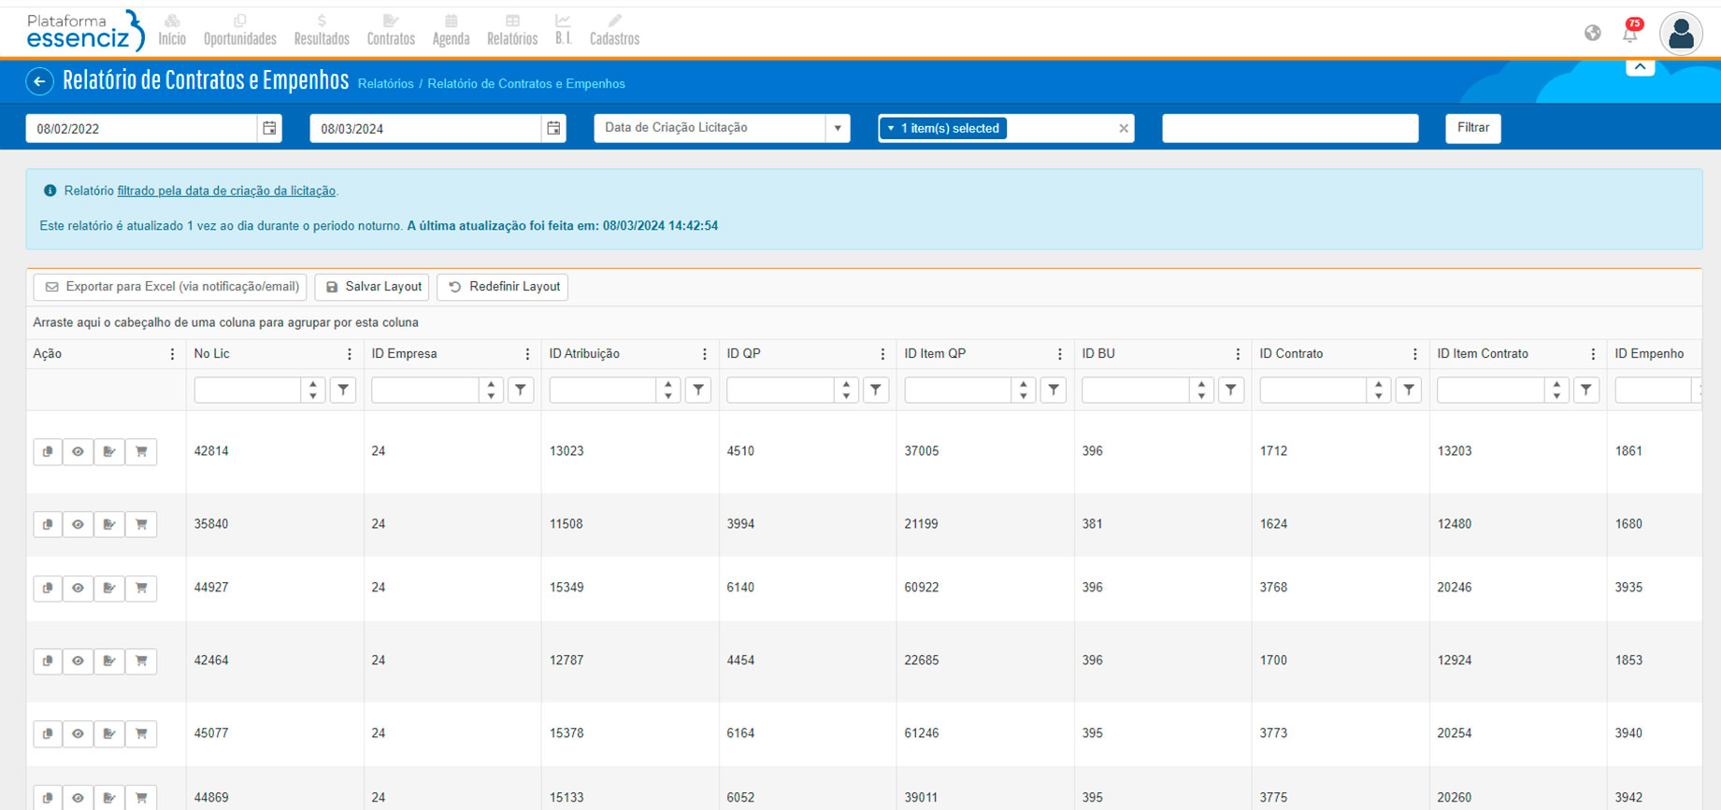Open No Lic column options menu
Image resolution: width=1721 pixels, height=810 pixels.
(x=350, y=354)
